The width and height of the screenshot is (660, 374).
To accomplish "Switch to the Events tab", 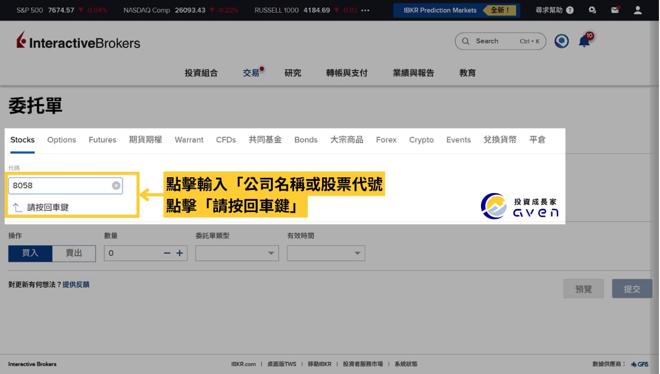I will [x=458, y=140].
